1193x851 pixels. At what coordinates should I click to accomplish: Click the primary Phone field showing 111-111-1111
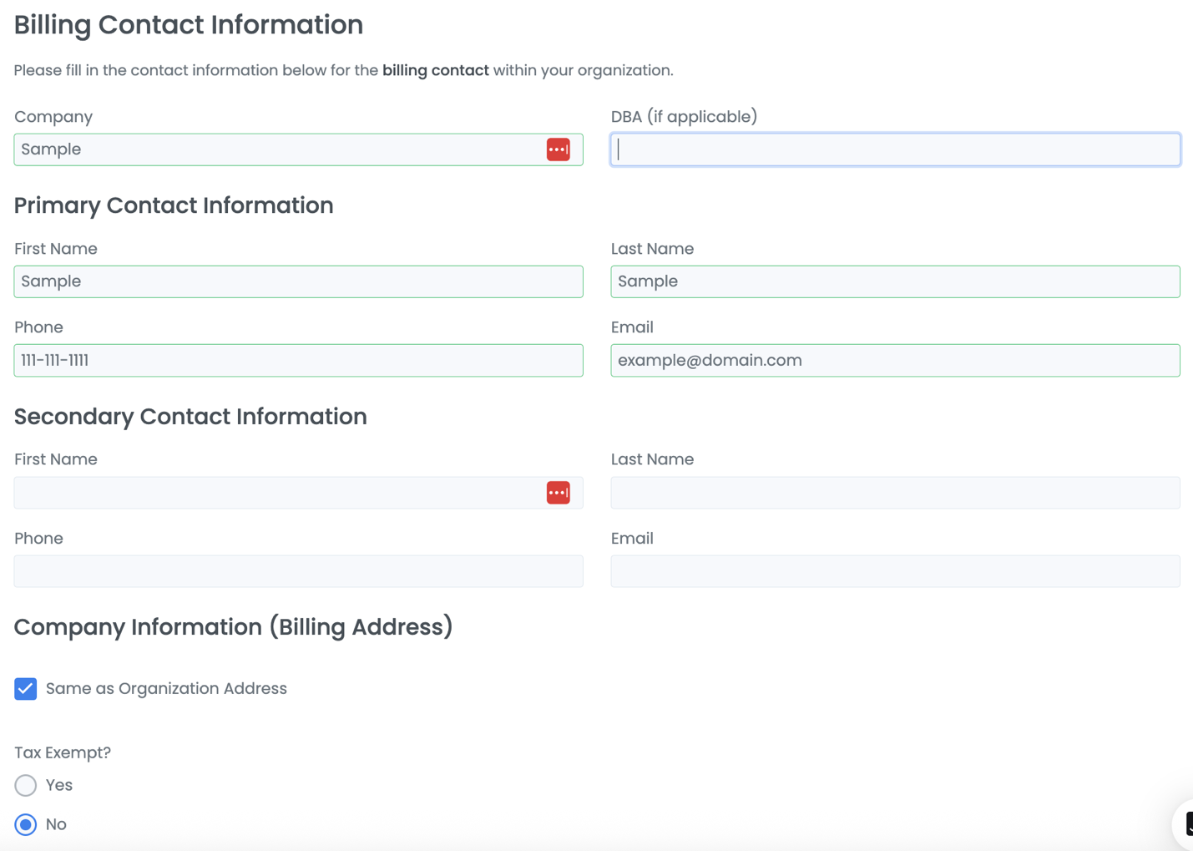point(298,361)
